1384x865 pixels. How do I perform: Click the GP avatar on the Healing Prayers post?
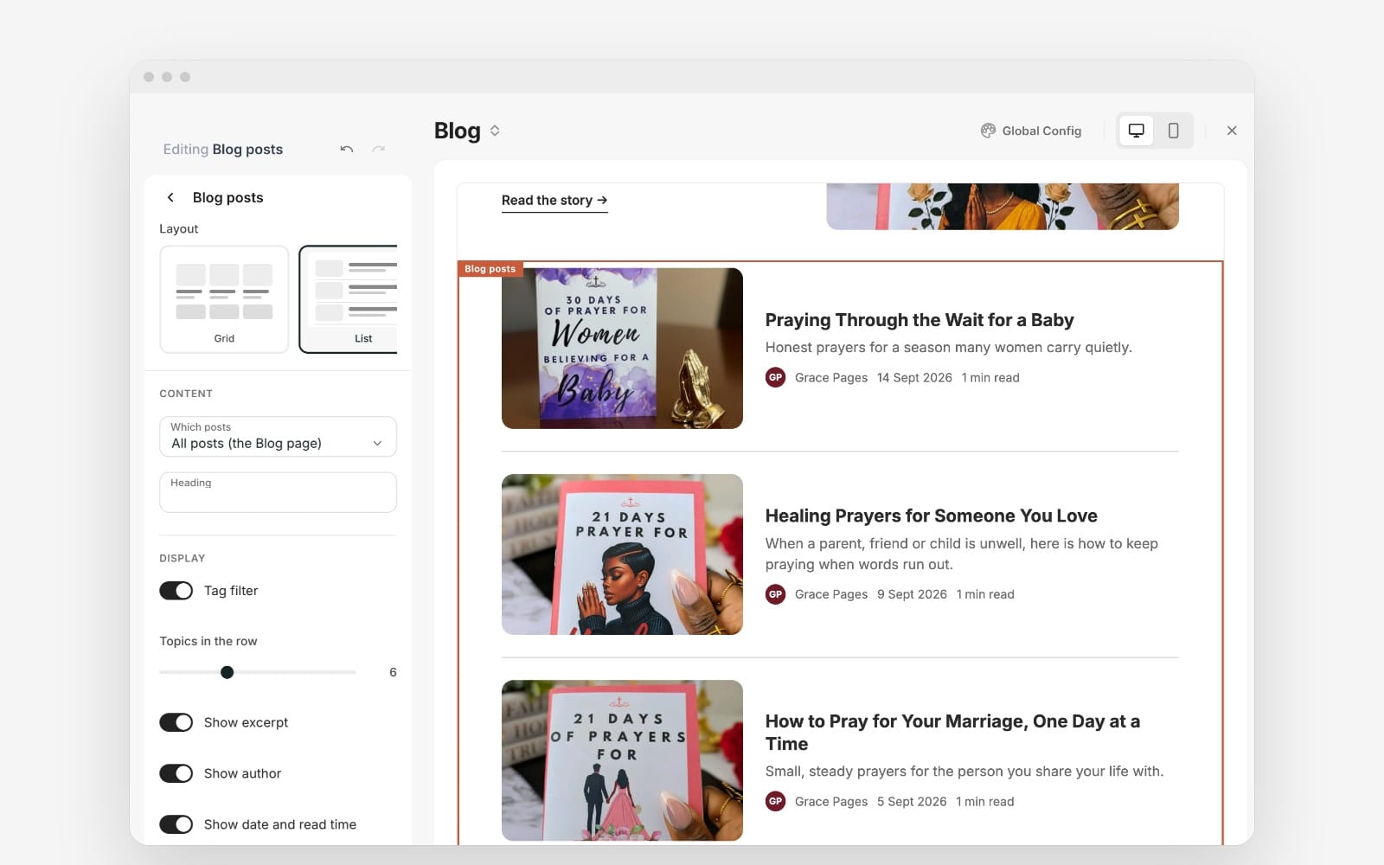point(775,594)
